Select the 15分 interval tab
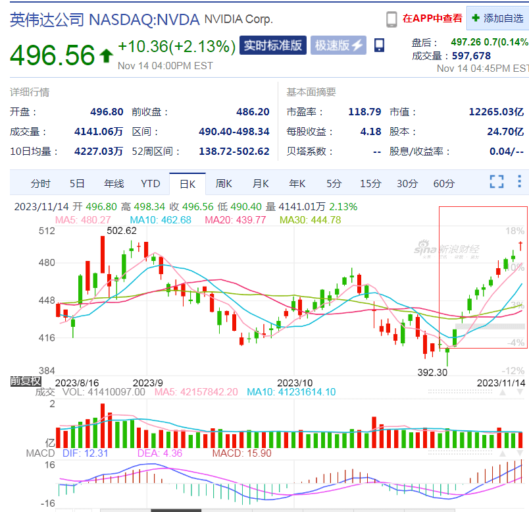Image resolution: width=529 pixels, height=512 pixels. (370, 184)
